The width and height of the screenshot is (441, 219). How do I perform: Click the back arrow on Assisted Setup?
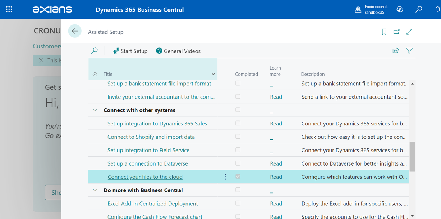75,31
